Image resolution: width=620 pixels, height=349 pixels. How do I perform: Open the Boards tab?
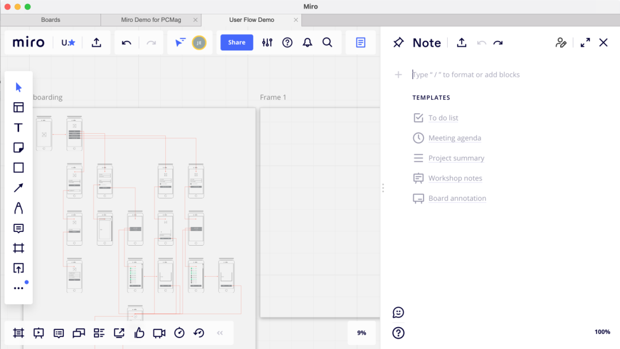click(x=51, y=20)
